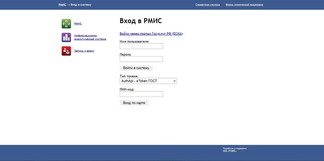
Task: Open the green РМИС module icon
Action: click(x=66, y=24)
